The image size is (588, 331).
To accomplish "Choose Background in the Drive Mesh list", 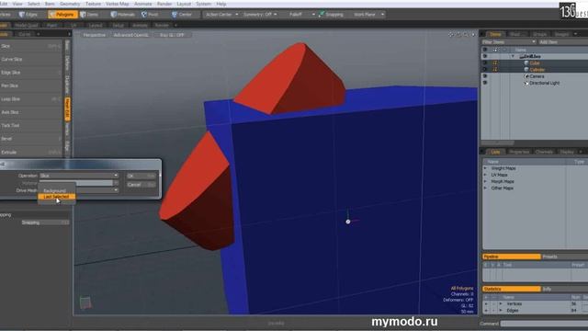I will point(56,190).
